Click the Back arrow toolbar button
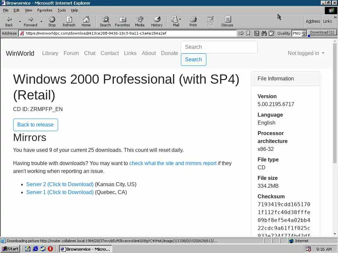 (x=9, y=21)
